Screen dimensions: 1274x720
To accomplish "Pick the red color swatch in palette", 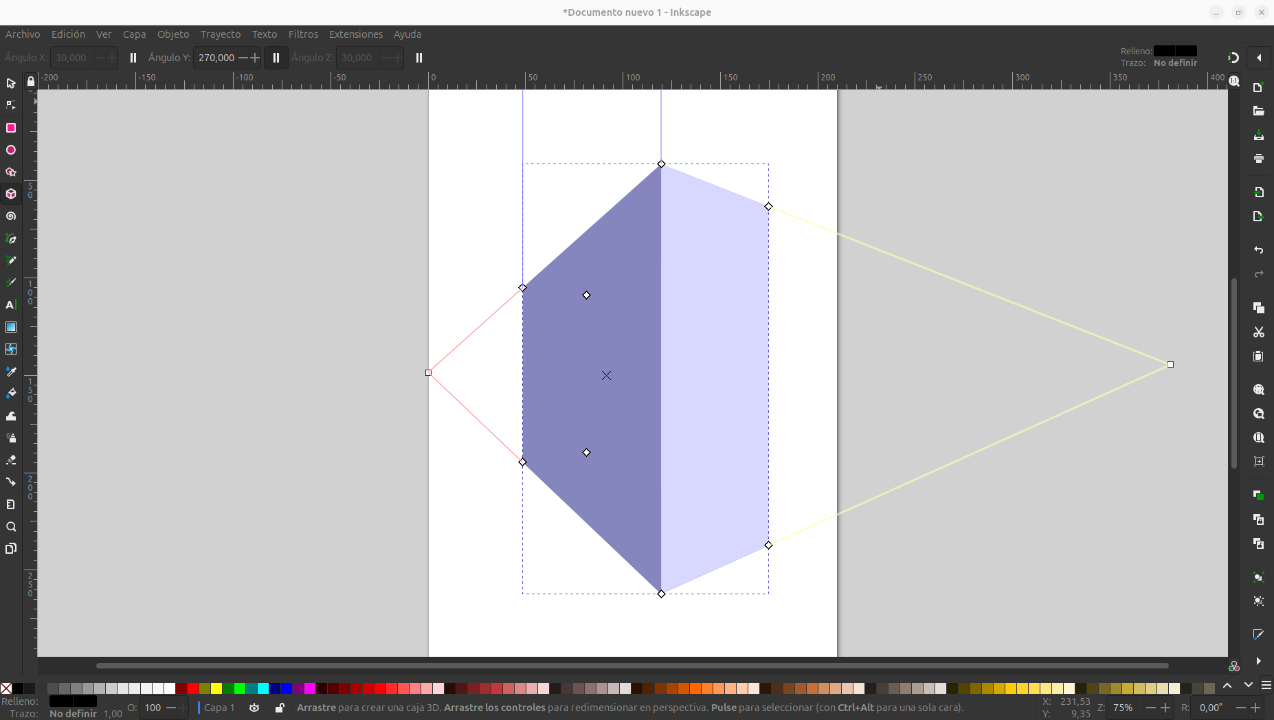I will point(193,688).
